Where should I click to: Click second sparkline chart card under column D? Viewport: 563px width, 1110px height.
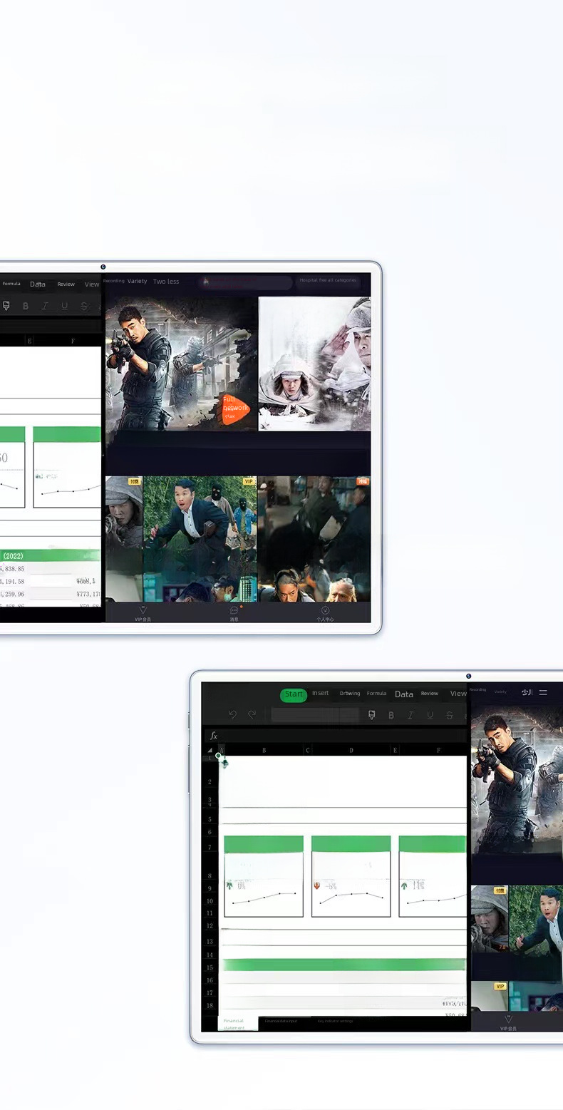click(x=351, y=876)
